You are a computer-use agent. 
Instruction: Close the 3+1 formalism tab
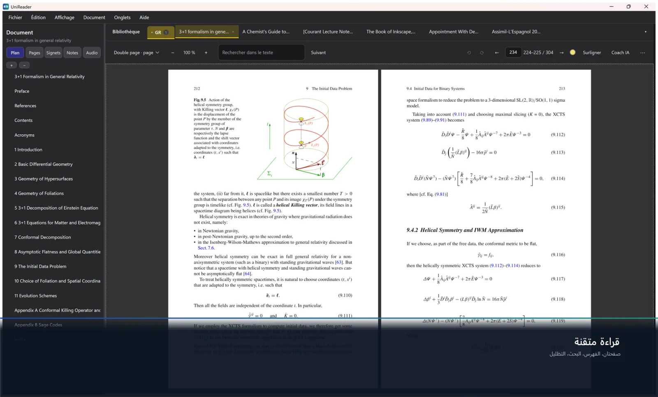pos(233,32)
